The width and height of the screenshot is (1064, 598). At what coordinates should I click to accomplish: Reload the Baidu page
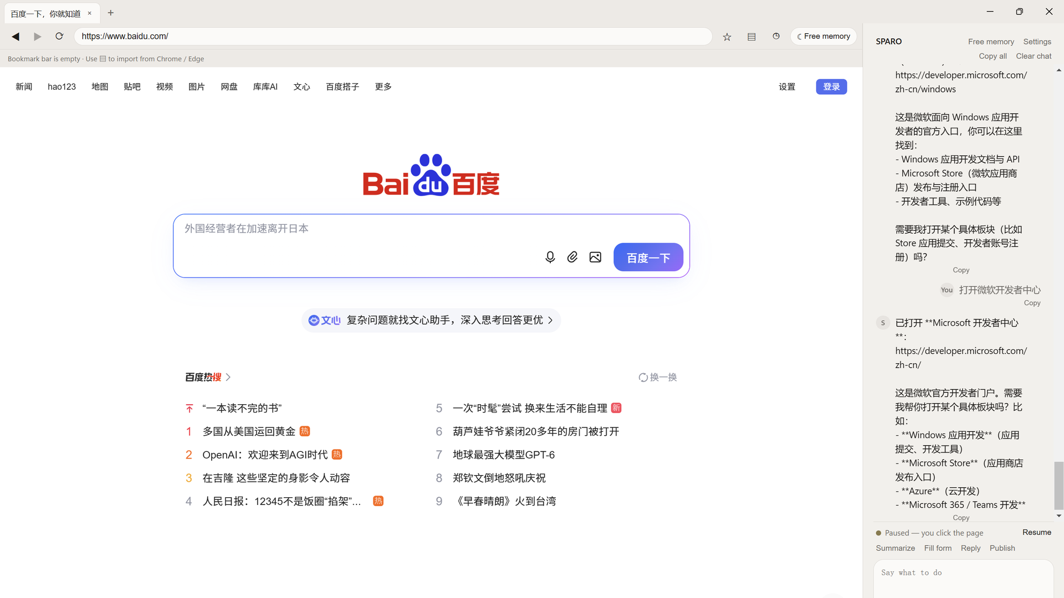[x=59, y=37]
